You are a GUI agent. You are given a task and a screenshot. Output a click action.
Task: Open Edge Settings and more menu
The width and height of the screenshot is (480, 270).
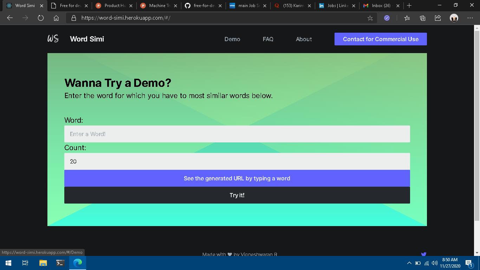(470, 18)
